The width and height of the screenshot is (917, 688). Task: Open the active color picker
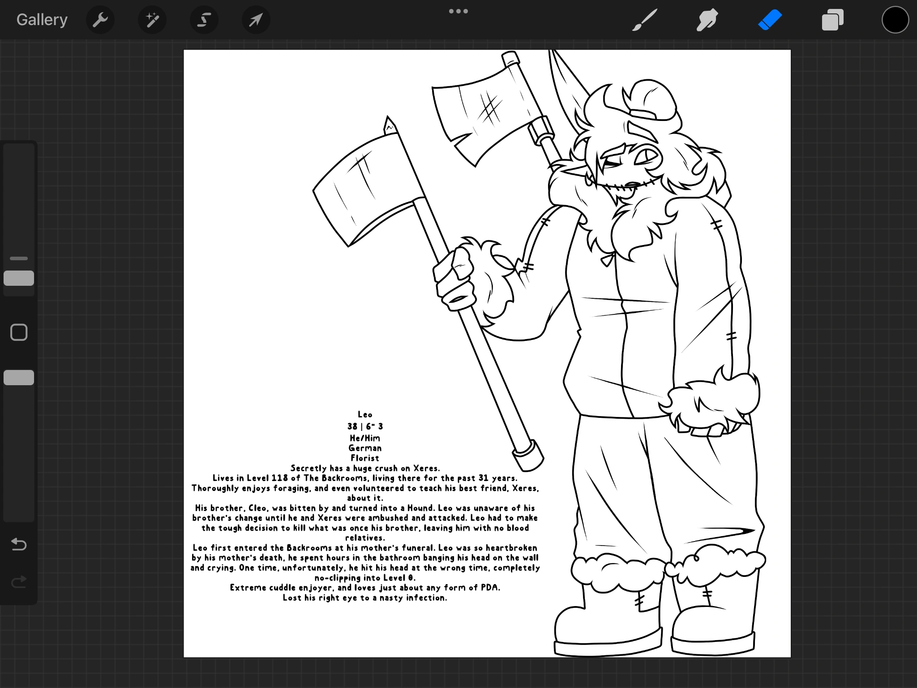tap(895, 19)
